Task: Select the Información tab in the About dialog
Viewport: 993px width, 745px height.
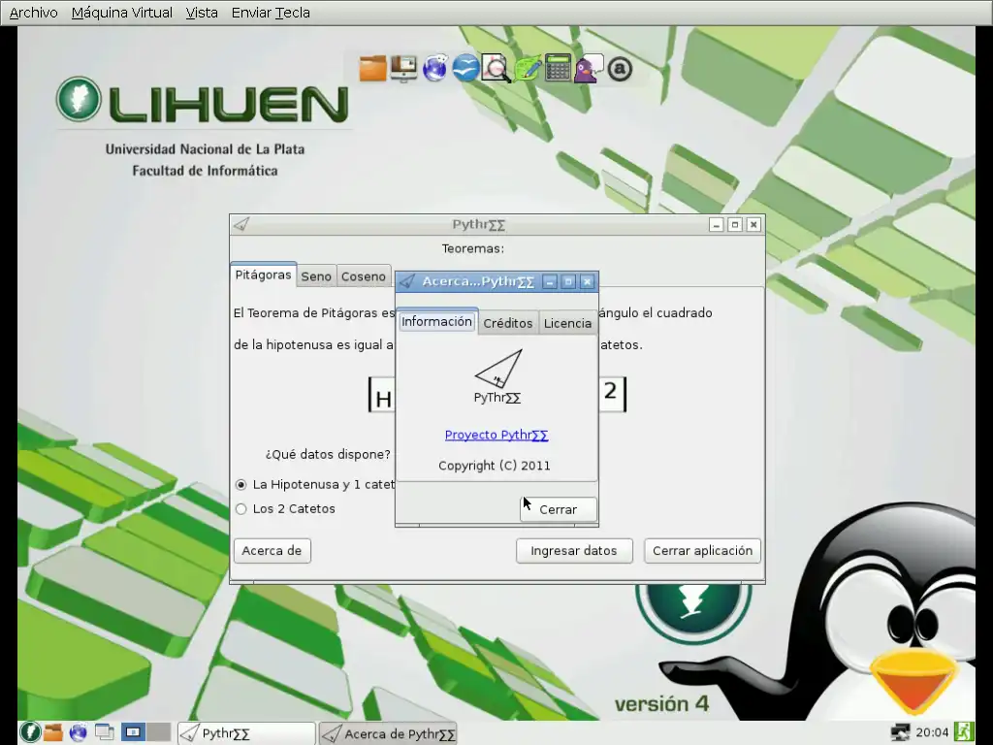Action: 436,322
